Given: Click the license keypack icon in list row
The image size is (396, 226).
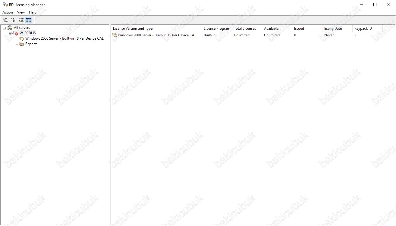Looking at the screenshot, I should [115, 35].
